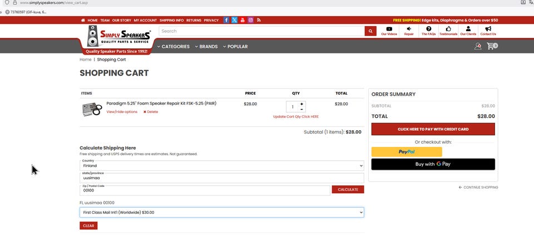Click Here To Pay With Credit Card

coord(433,129)
